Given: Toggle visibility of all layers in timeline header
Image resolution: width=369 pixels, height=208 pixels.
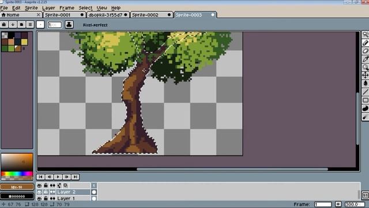Looking at the screenshot, I should 39,185.
